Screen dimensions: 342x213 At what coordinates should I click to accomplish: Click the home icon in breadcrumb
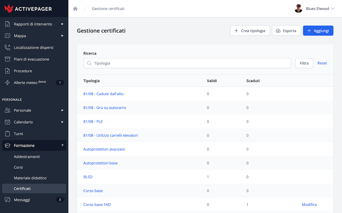point(75,9)
